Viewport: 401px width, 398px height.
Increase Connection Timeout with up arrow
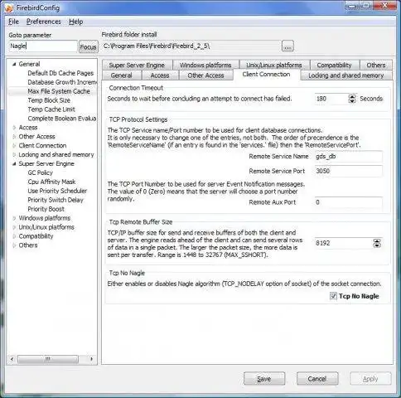click(x=352, y=96)
